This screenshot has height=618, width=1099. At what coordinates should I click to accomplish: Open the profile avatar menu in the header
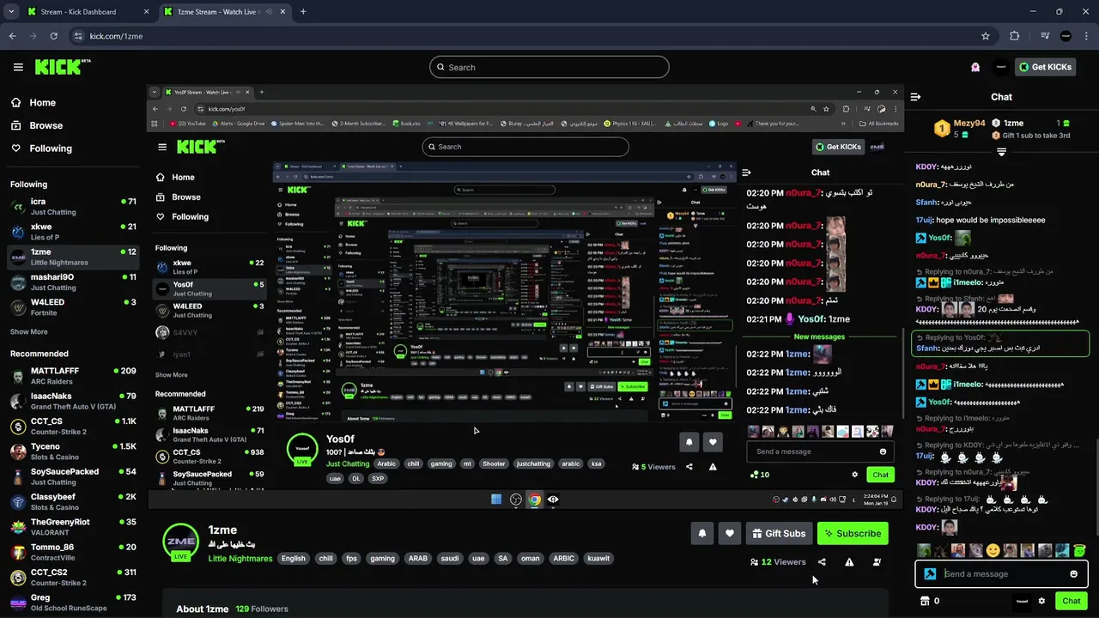coord(1000,67)
